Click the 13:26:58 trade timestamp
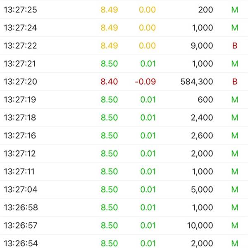 pos(20,207)
